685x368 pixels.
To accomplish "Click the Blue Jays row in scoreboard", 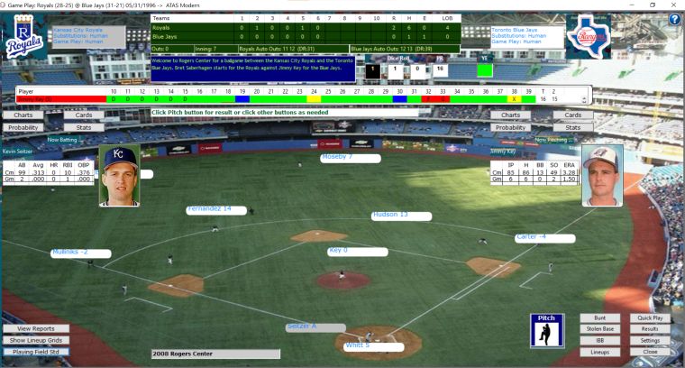I will coord(306,37).
